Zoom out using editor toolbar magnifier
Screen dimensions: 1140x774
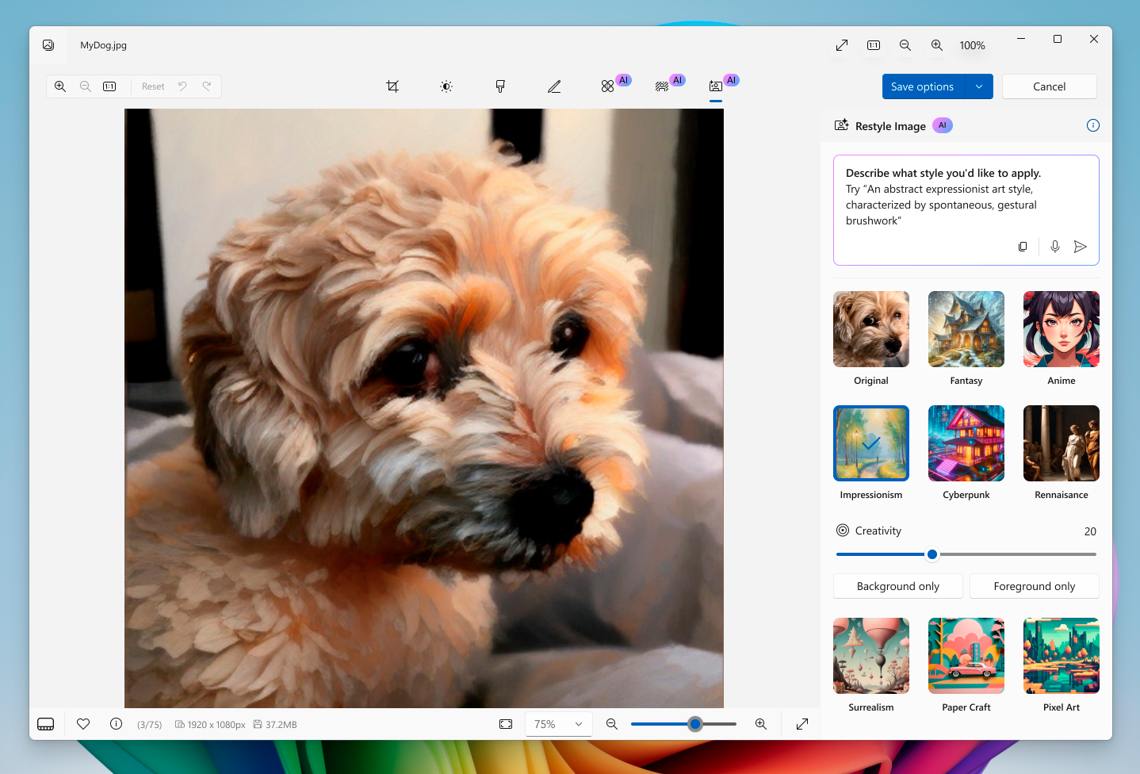click(x=86, y=86)
